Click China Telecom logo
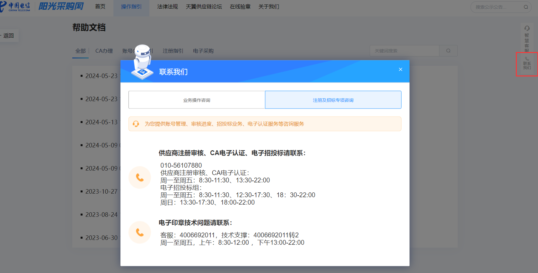This screenshot has width=538, height=273. [x=16, y=6]
